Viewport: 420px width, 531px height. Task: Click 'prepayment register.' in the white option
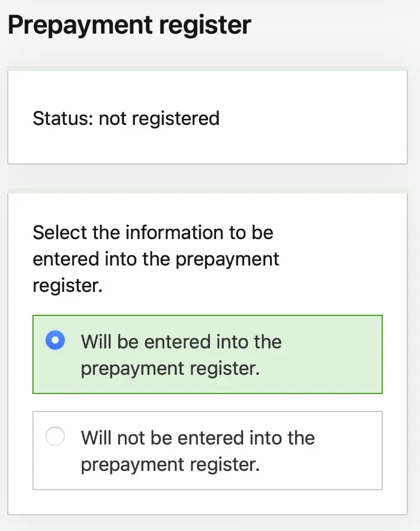pyautogui.click(x=170, y=464)
